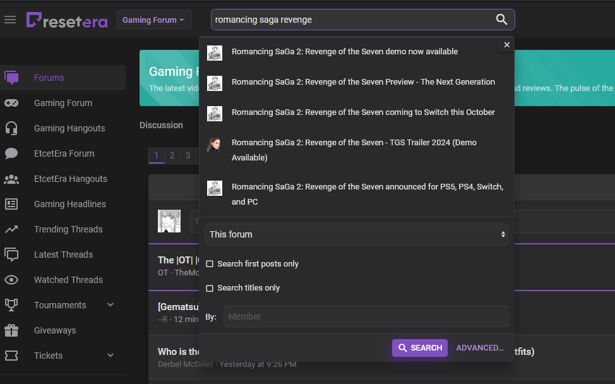
Task: Open 'announced for PS5, PS4, Switch, and PC'
Action: (367, 194)
